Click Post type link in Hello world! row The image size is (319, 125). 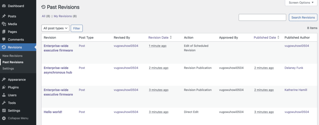82,112
